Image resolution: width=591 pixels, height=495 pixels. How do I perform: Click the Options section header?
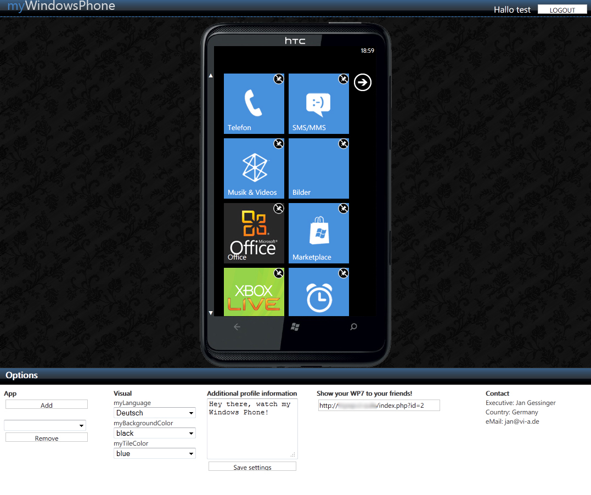[21, 375]
